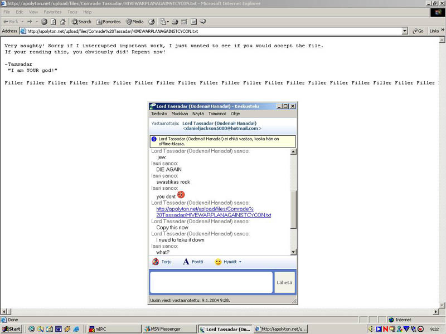Open the Back button history dropdown arrow
446x334 pixels.
tap(22, 22)
